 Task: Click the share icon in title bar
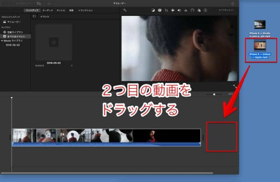point(232,4)
